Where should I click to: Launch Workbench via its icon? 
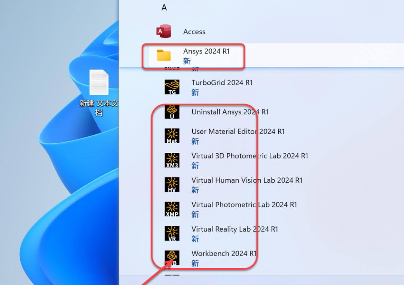(172, 258)
